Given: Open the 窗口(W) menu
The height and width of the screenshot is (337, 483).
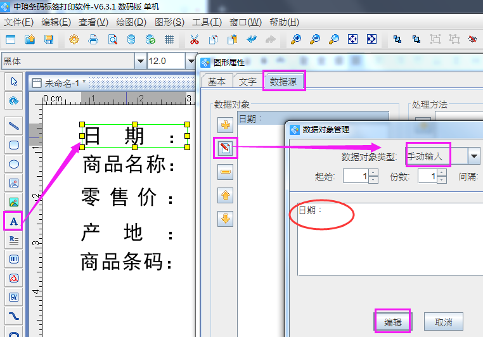Looking at the screenshot, I should tap(245, 22).
